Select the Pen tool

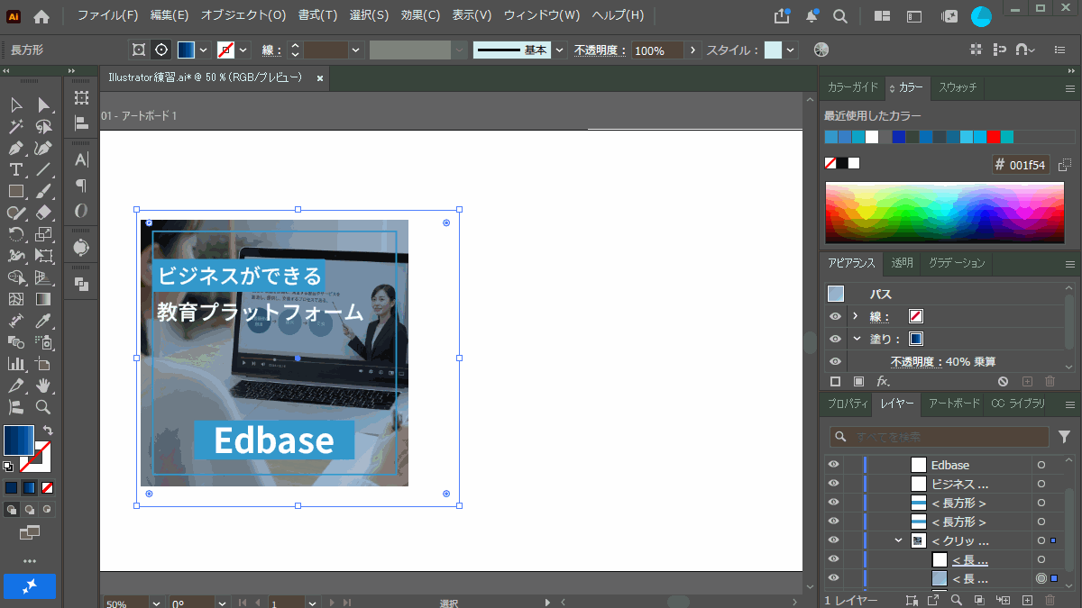16,149
